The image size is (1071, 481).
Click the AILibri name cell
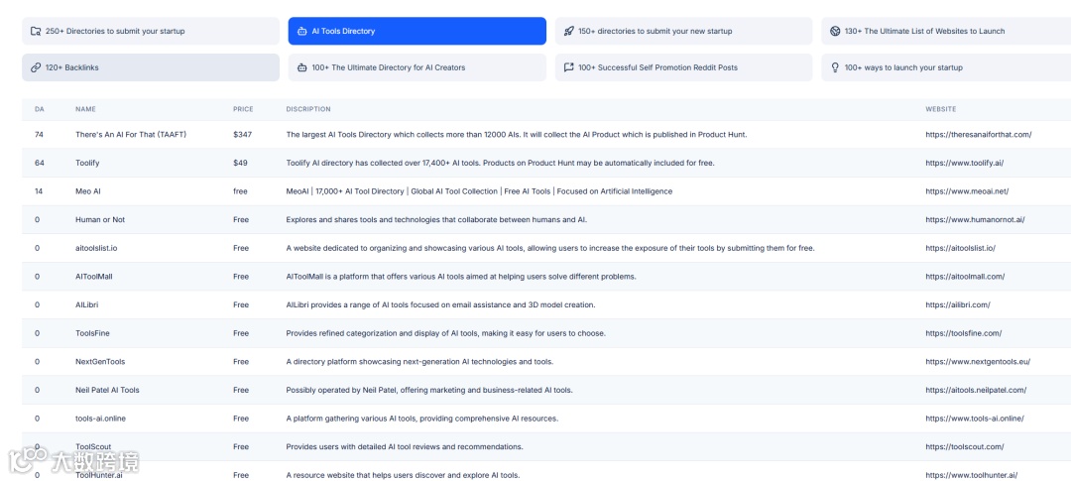click(x=86, y=304)
